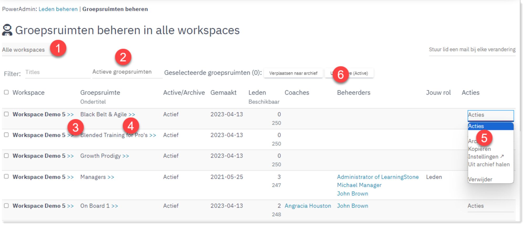The height and width of the screenshot is (226, 525).
Task: Tick checkbox for Blended Training row
Action: (6, 135)
